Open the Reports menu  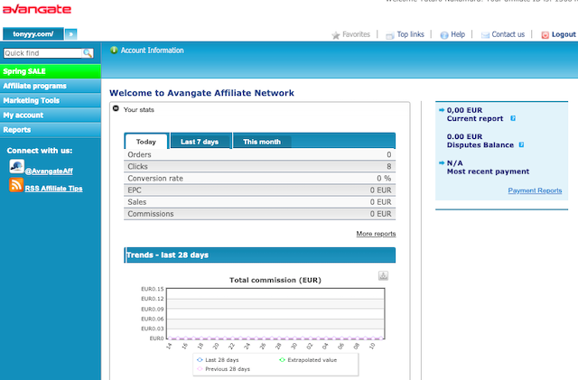tap(51, 130)
